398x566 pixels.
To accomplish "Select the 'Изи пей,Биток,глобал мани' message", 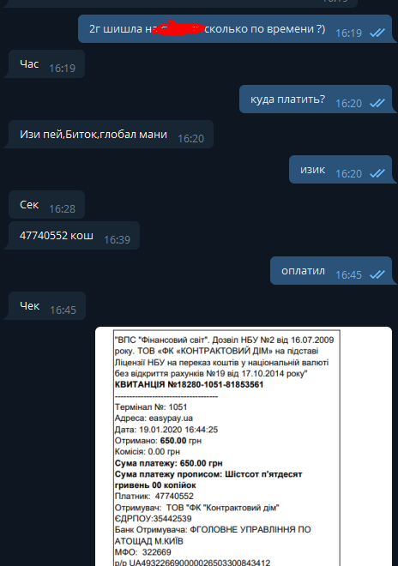I will click(111, 135).
